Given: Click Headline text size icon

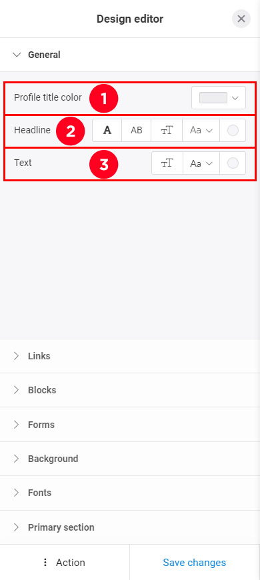Looking at the screenshot, I should pos(167,130).
